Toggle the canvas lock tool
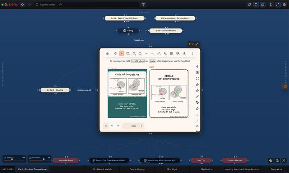Viewport: 289px width, 173px height. pyautogui.click(x=108, y=53)
